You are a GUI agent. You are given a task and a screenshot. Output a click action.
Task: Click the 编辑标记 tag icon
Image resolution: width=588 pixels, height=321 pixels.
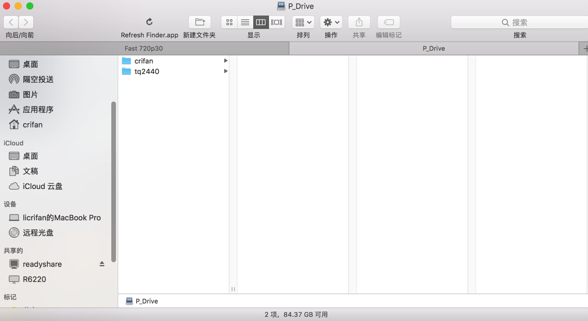tap(388, 23)
